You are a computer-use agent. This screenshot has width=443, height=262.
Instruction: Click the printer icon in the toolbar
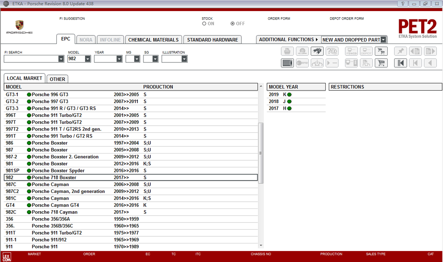coord(288,51)
